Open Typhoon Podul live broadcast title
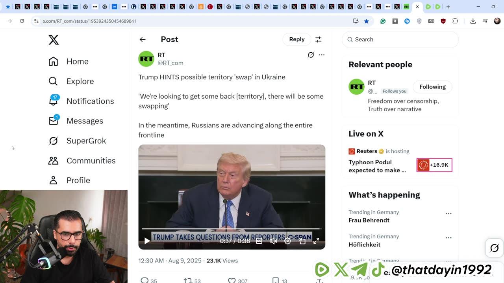This screenshot has height=283, width=504. (377, 166)
